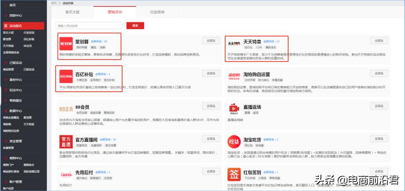The image size is (405, 191).
Task: Click the 淘宝吃货 round red icon
Action: point(234,142)
